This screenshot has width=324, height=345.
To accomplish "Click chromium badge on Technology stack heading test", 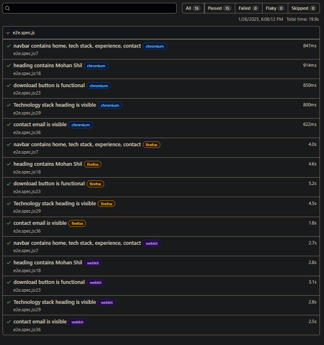I will click(110, 105).
